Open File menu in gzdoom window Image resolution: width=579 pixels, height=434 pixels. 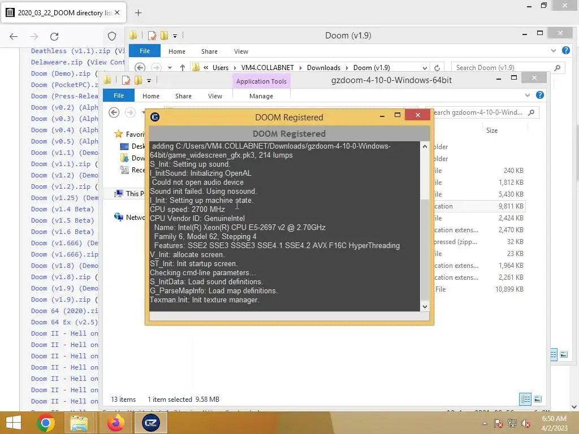pyautogui.click(x=119, y=96)
